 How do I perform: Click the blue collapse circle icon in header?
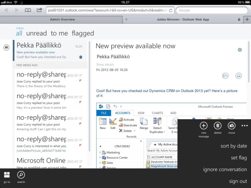tap(240, 50)
